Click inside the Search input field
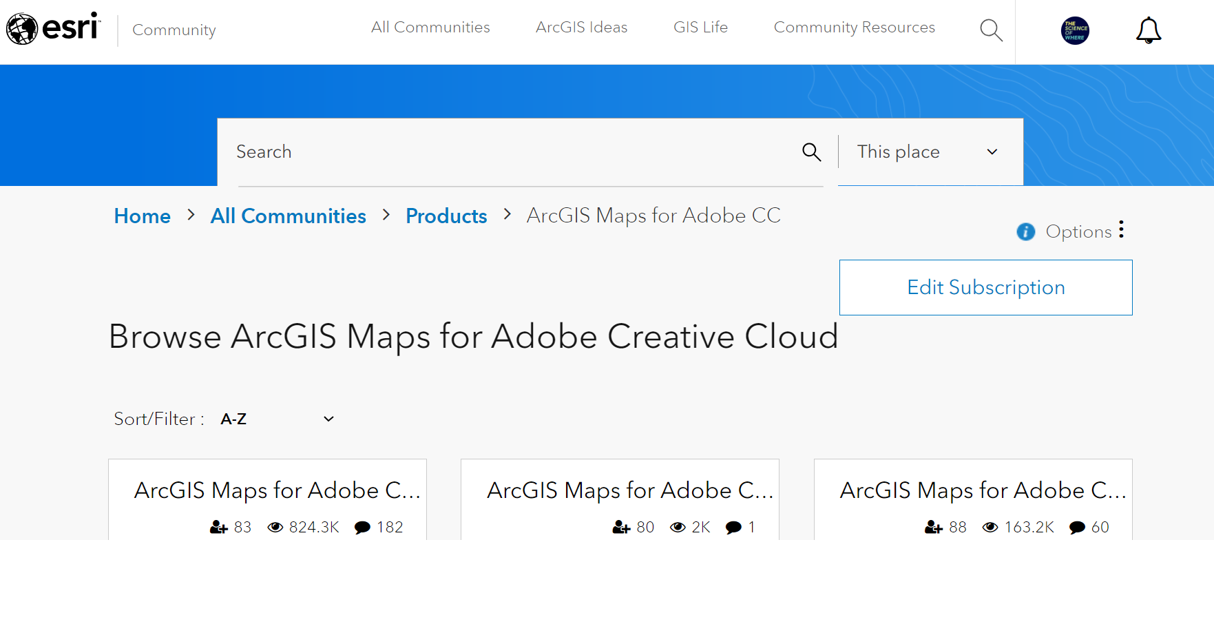1214x624 pixels. click(x=482, y=152)
